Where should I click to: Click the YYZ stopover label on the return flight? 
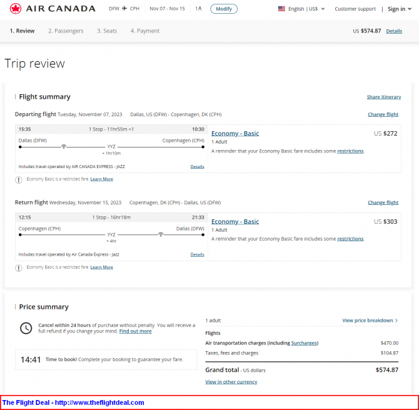pos(111,235)
